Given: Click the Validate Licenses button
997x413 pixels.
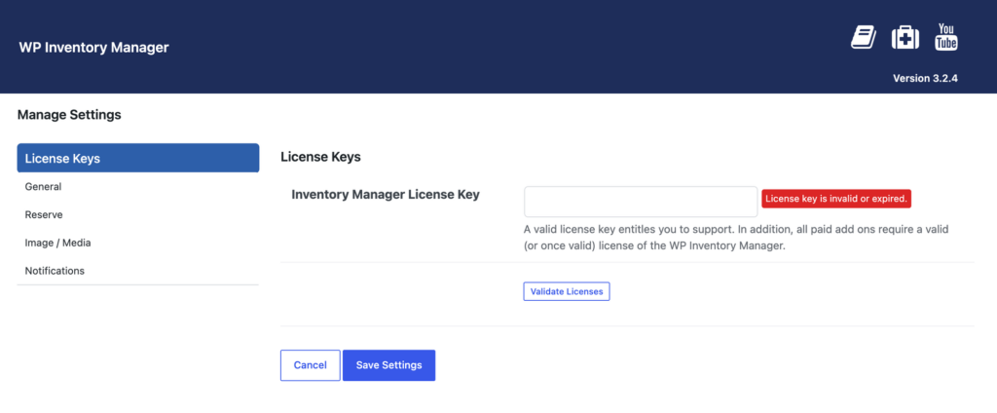Looking at the screenshot, I should click(x=567, y=291).
